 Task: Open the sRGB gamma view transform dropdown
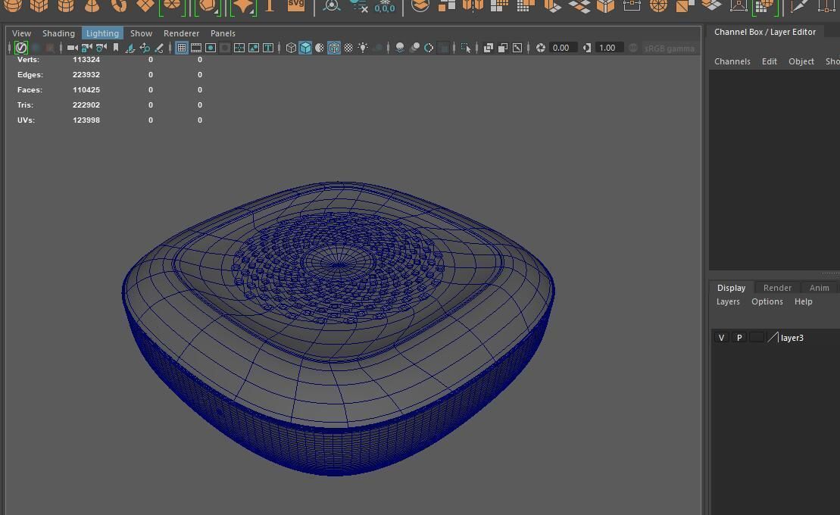point(669,48)
